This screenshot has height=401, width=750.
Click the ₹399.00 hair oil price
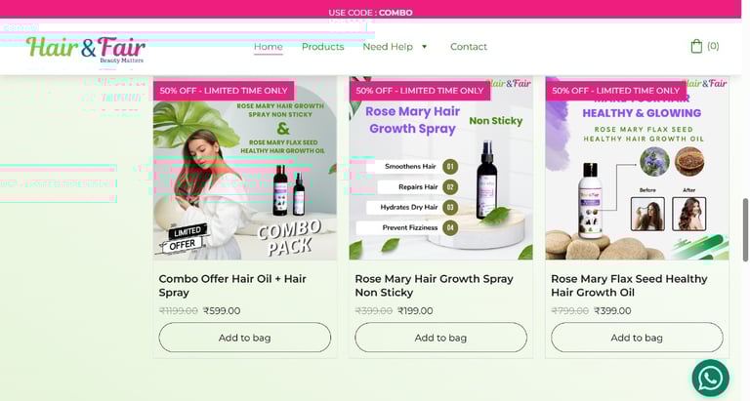coord(612,310)
